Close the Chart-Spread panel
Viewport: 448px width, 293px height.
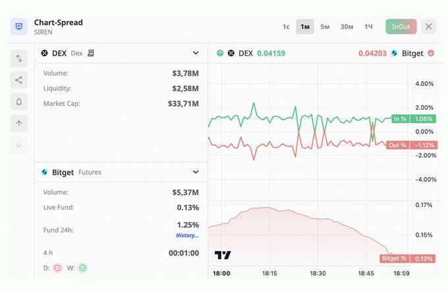point(429,26)
